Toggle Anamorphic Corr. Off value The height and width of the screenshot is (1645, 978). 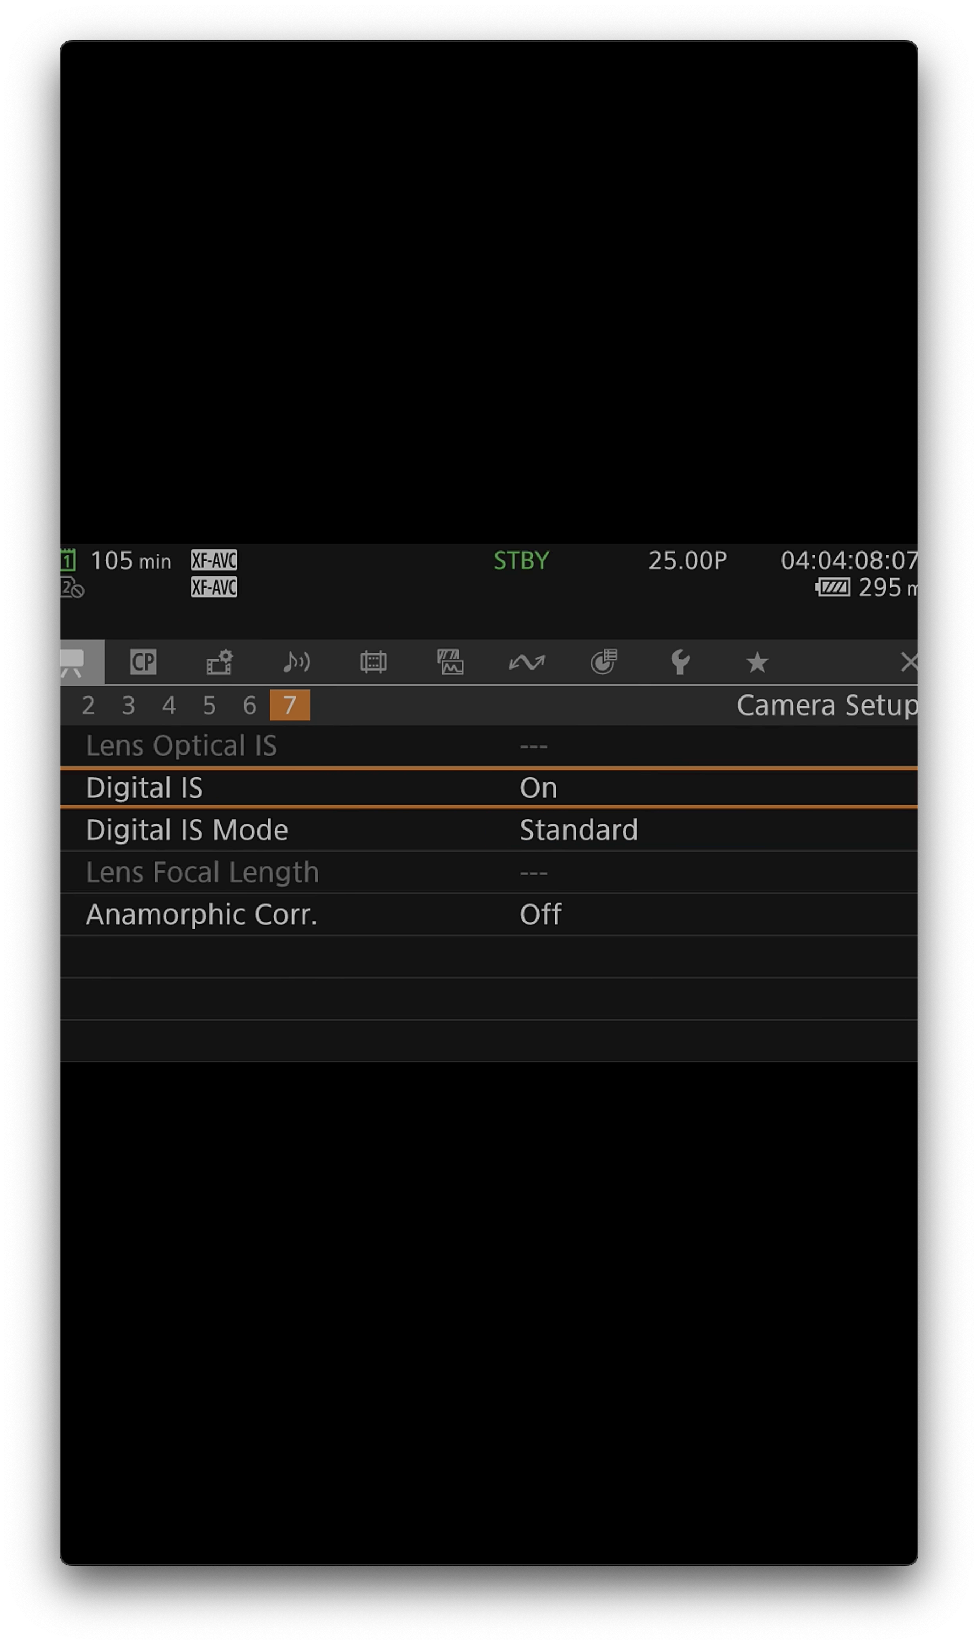click(x=540, y=914)
